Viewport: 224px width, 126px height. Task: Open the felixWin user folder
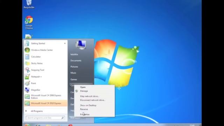tap(74, 55)
